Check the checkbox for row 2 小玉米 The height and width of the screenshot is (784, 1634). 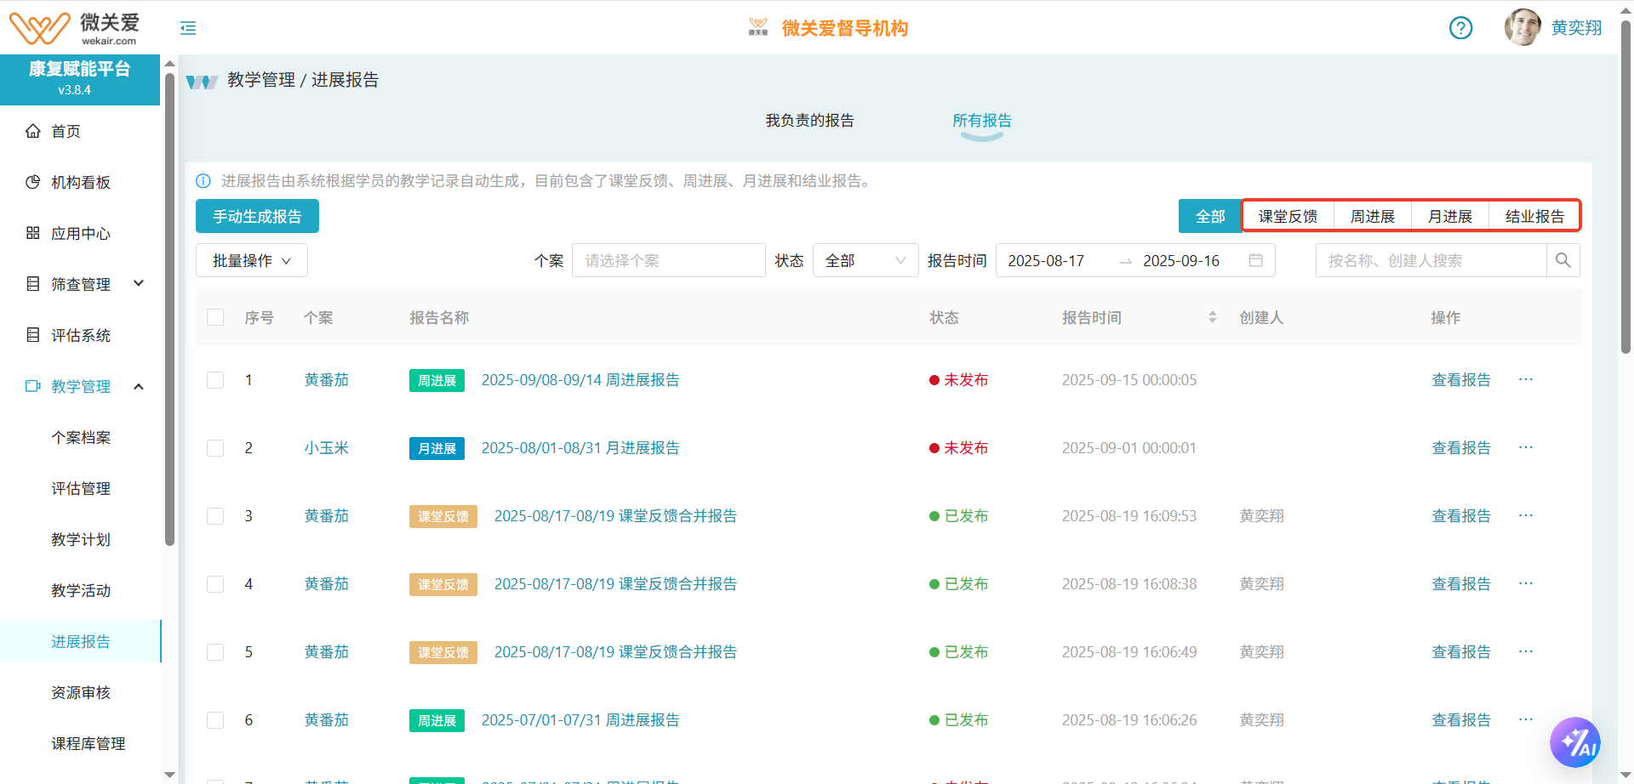click(215, 448)
